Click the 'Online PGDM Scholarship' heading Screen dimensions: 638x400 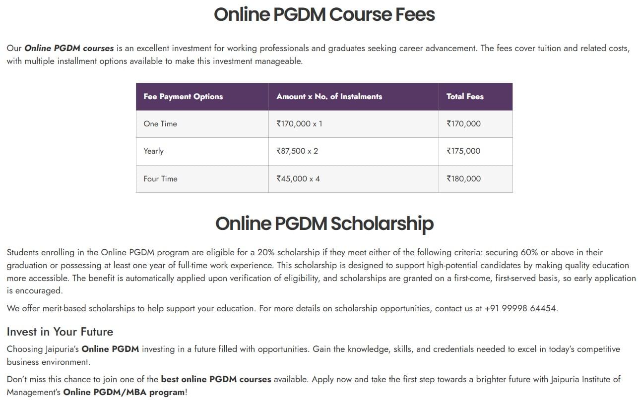pos(324,224)
